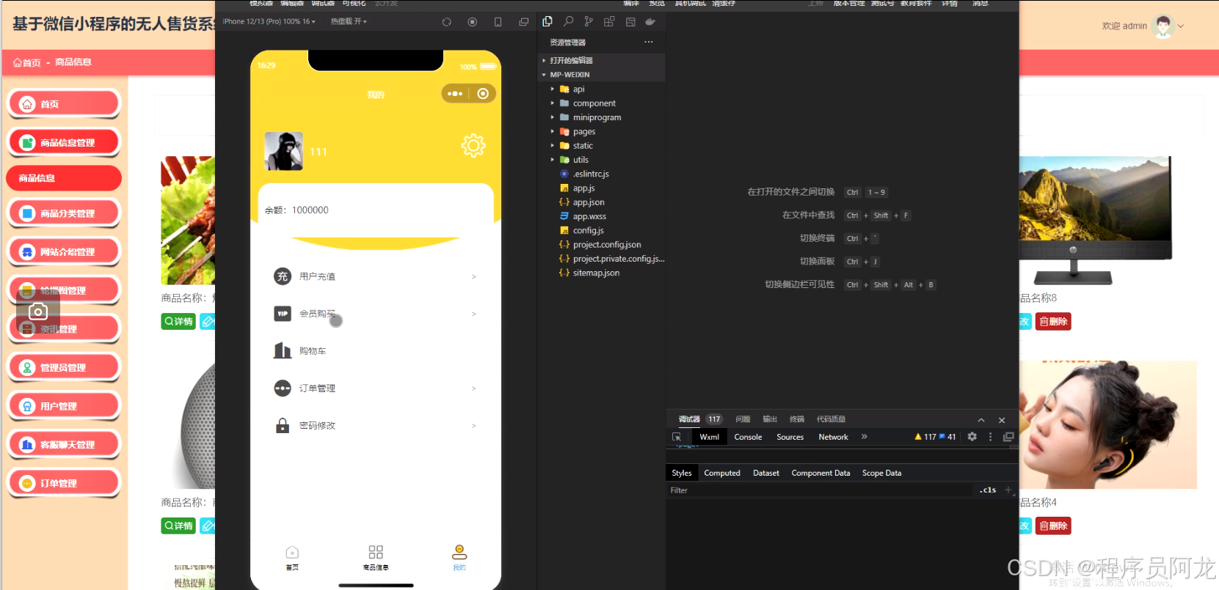Open admin user dropdown arrow in web page

coord(1181,26)
